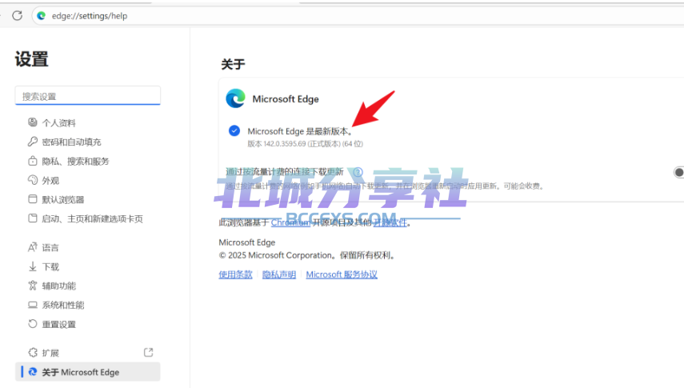The width and height of the screenshot is (684, 388).
Task: Click the 重置设置 reset icon
Action: coord(32,324)
